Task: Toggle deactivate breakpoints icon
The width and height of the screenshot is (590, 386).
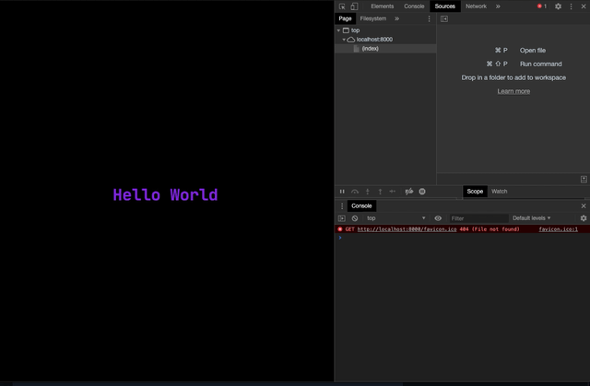Action: point(409,192)
